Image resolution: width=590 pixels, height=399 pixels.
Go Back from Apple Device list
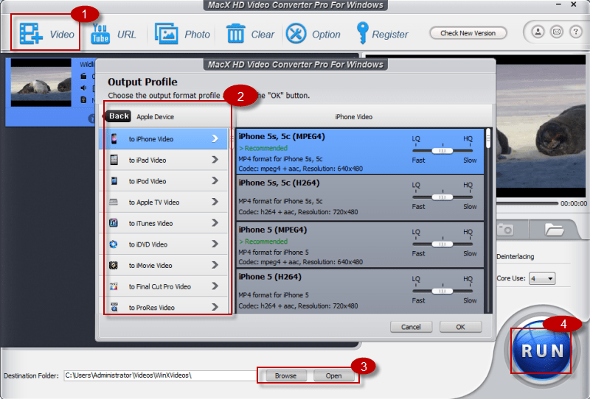pos(118,116)
